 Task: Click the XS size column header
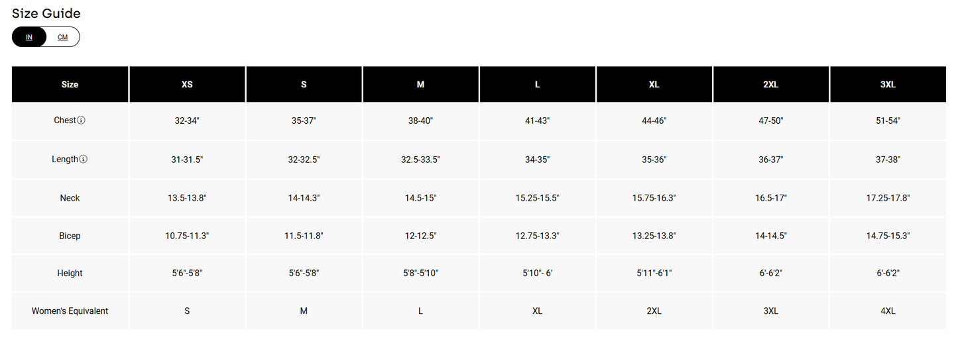pyautogui.click(x=187, y=85)
